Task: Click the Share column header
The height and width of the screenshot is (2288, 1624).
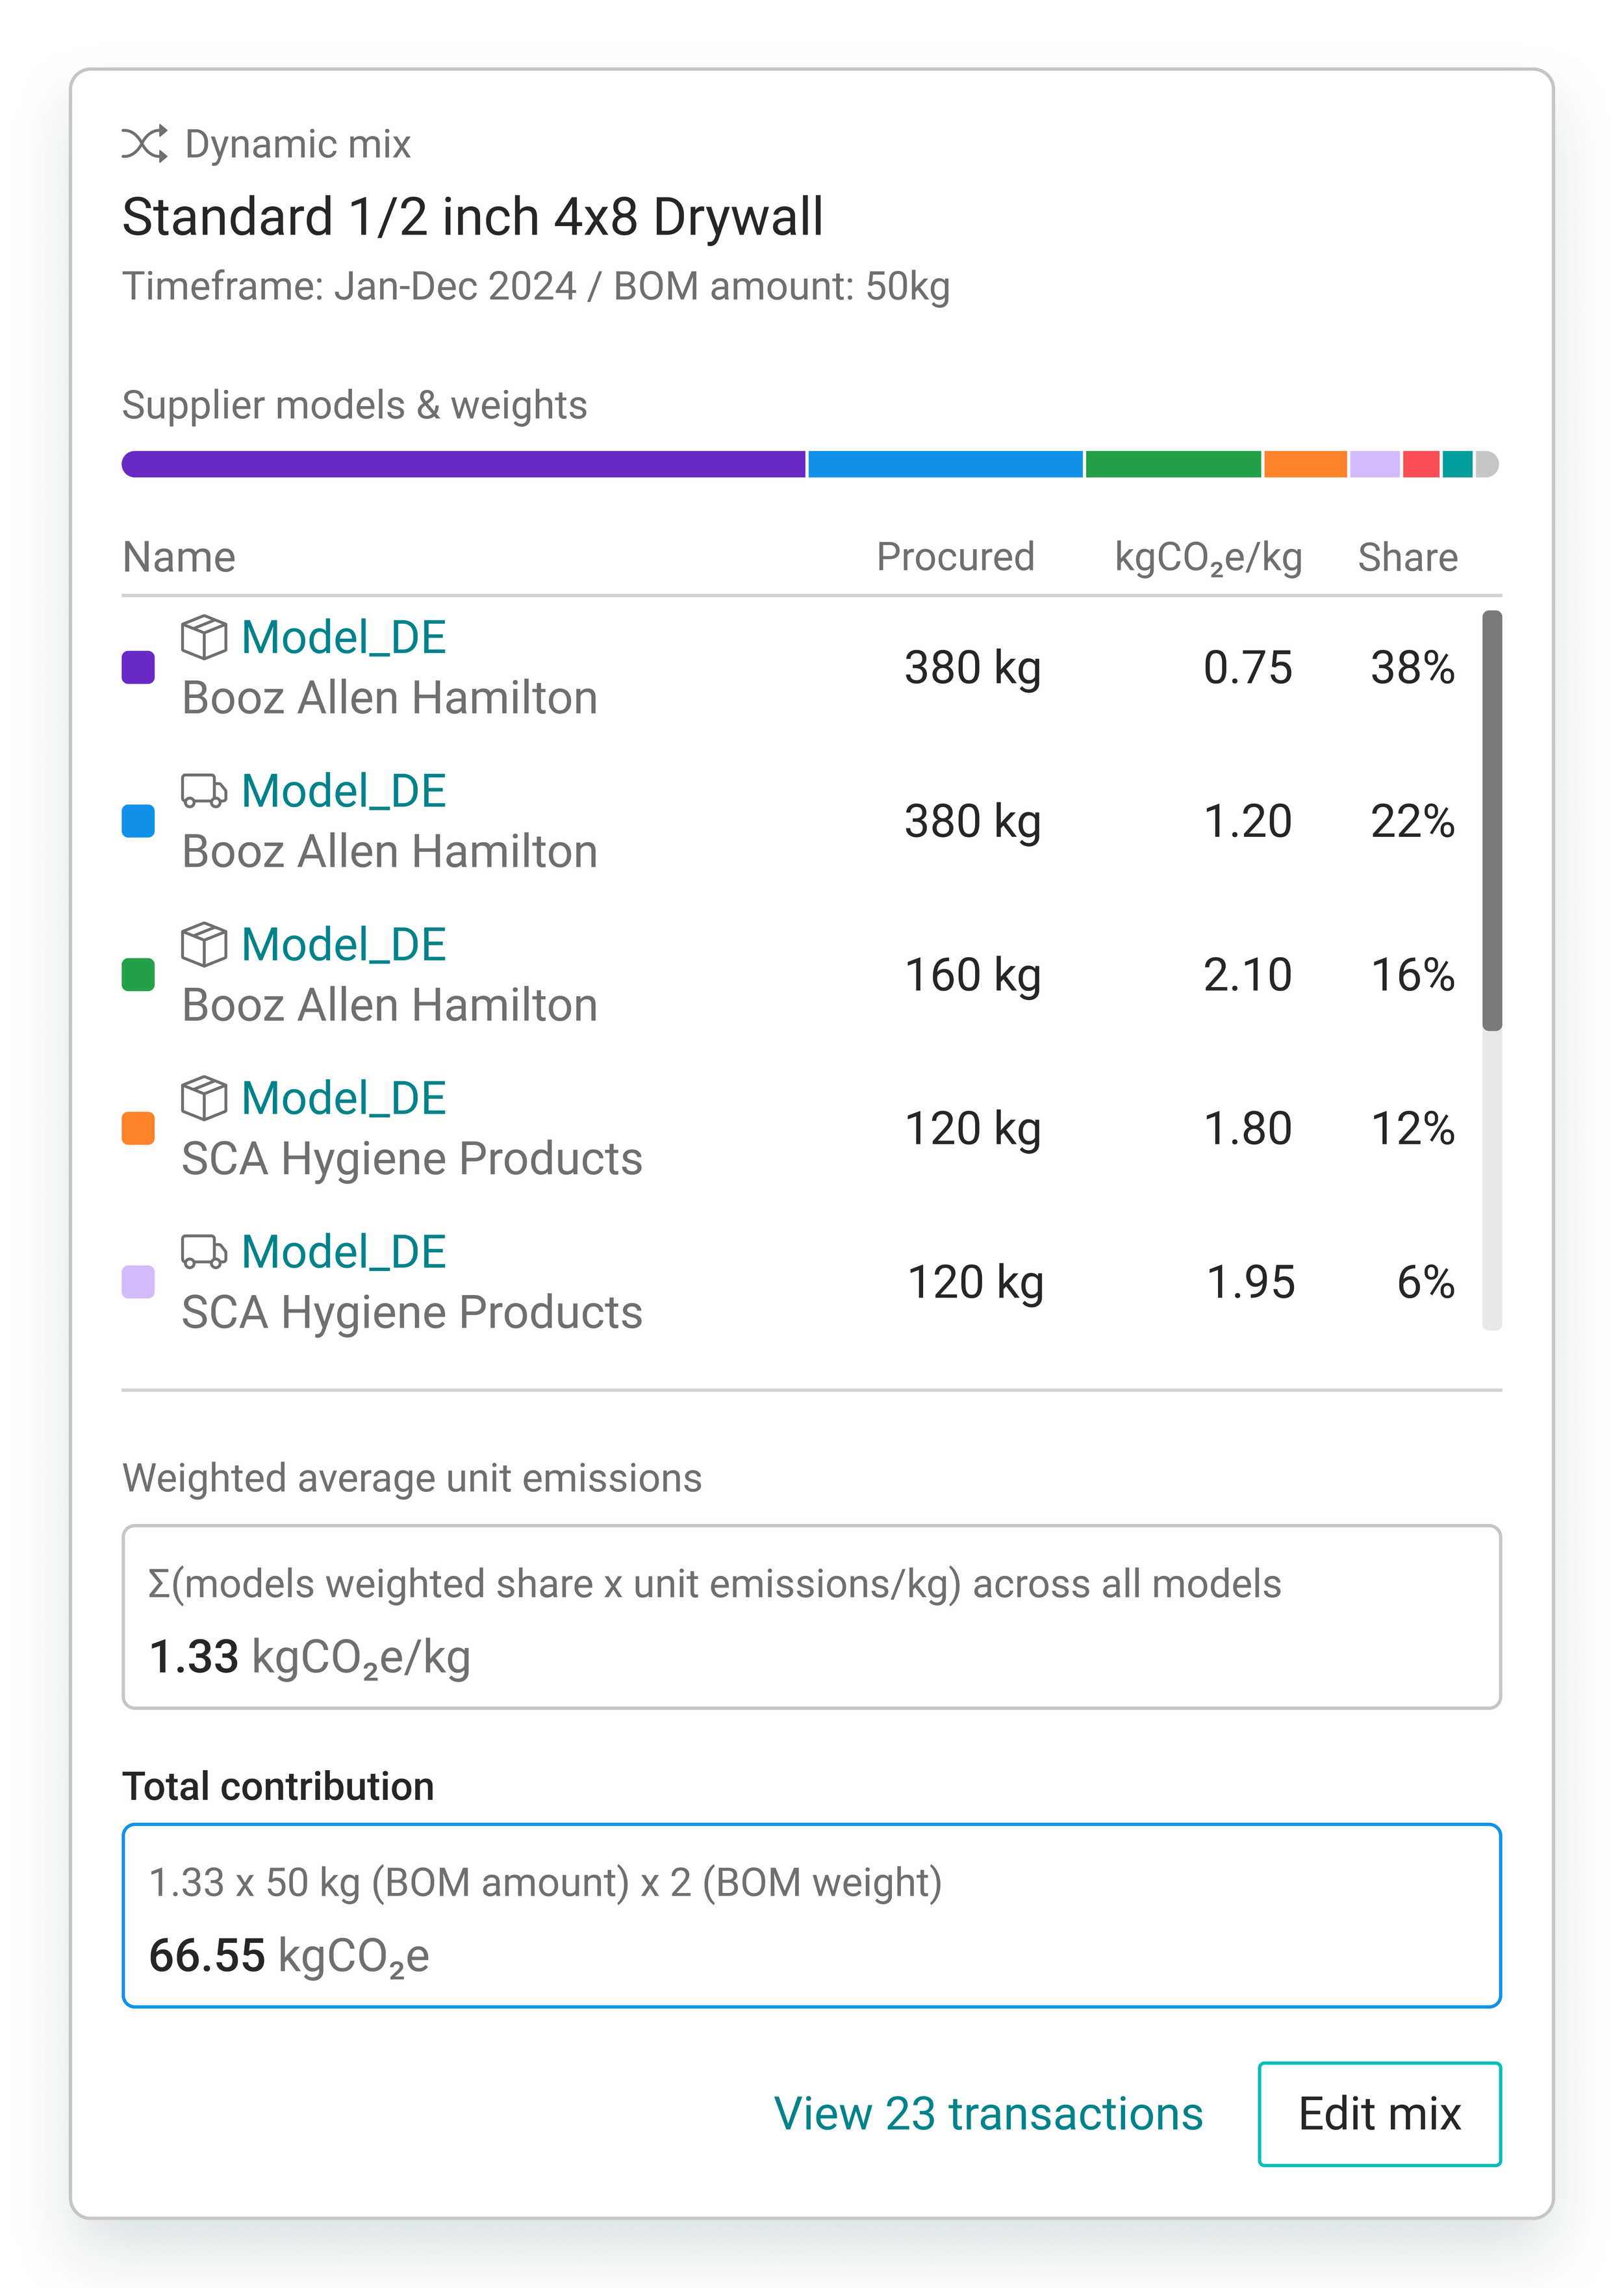Action: (x=1408, y=558)
